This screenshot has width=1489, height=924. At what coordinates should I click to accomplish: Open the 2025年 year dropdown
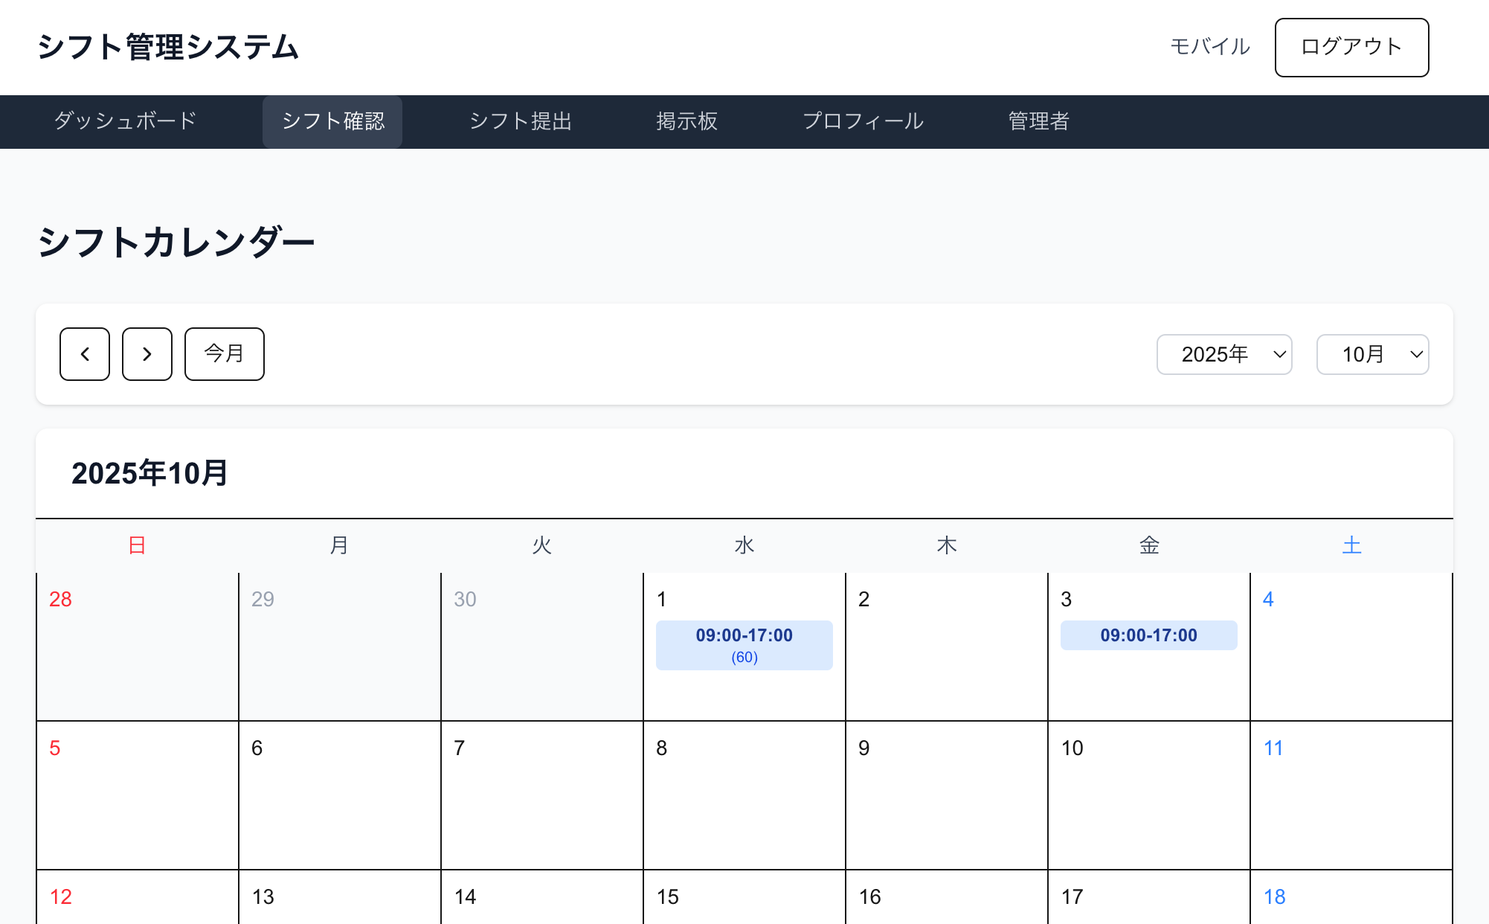click(x=1224, y=354)
